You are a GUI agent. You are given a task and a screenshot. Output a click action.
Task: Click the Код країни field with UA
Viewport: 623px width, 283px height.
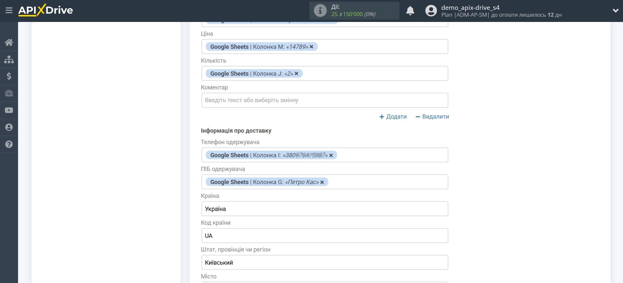tap(325, 236)
